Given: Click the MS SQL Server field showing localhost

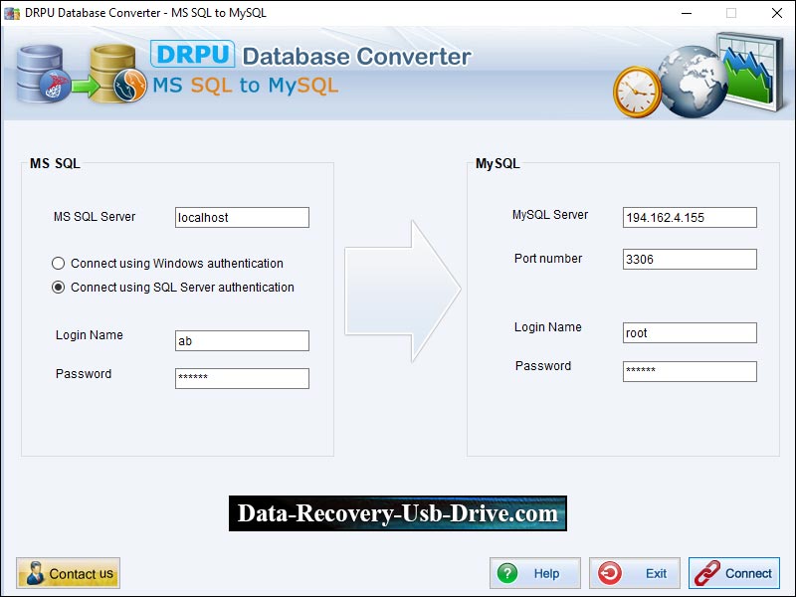Looking at the screenshot, I should point(242,217).
